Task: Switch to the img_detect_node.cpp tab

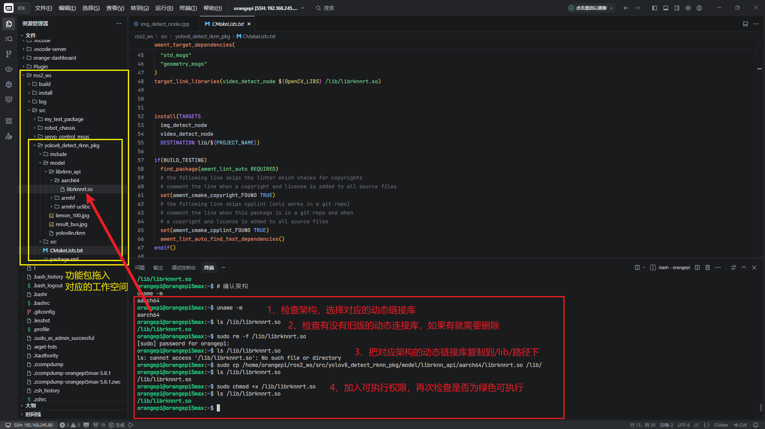Action: (x=165, y=24)
